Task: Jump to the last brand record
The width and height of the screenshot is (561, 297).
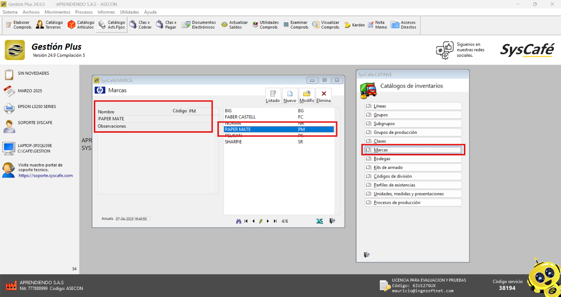Action: (275, 221)
